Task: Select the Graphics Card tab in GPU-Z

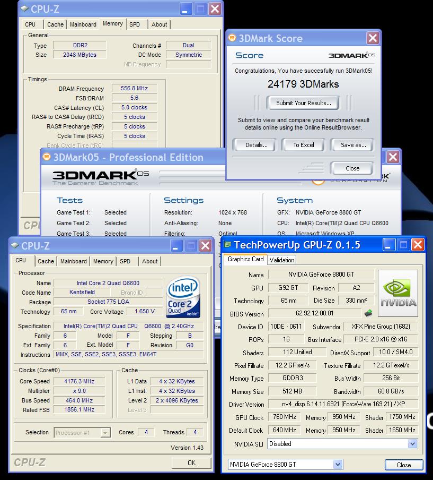Action: [x=245, y=259]
